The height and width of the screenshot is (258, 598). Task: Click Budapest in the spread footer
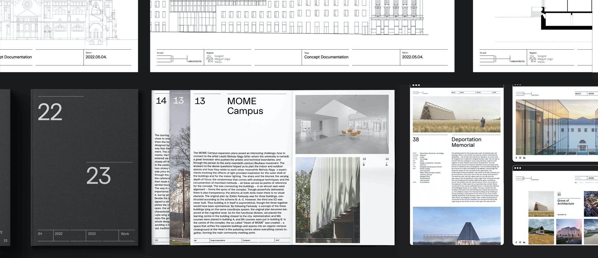pos(247,241)
